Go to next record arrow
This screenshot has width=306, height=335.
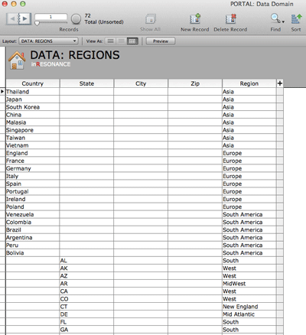25,18
